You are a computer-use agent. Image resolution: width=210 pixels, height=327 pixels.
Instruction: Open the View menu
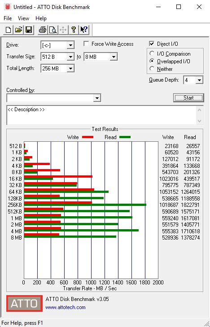(x=23, y=18)
